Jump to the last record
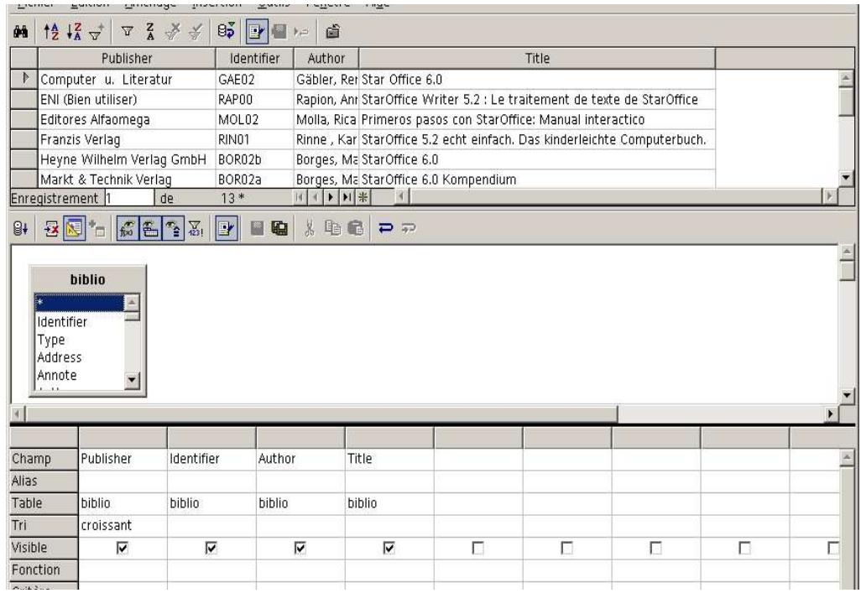 tap(347, 198)
